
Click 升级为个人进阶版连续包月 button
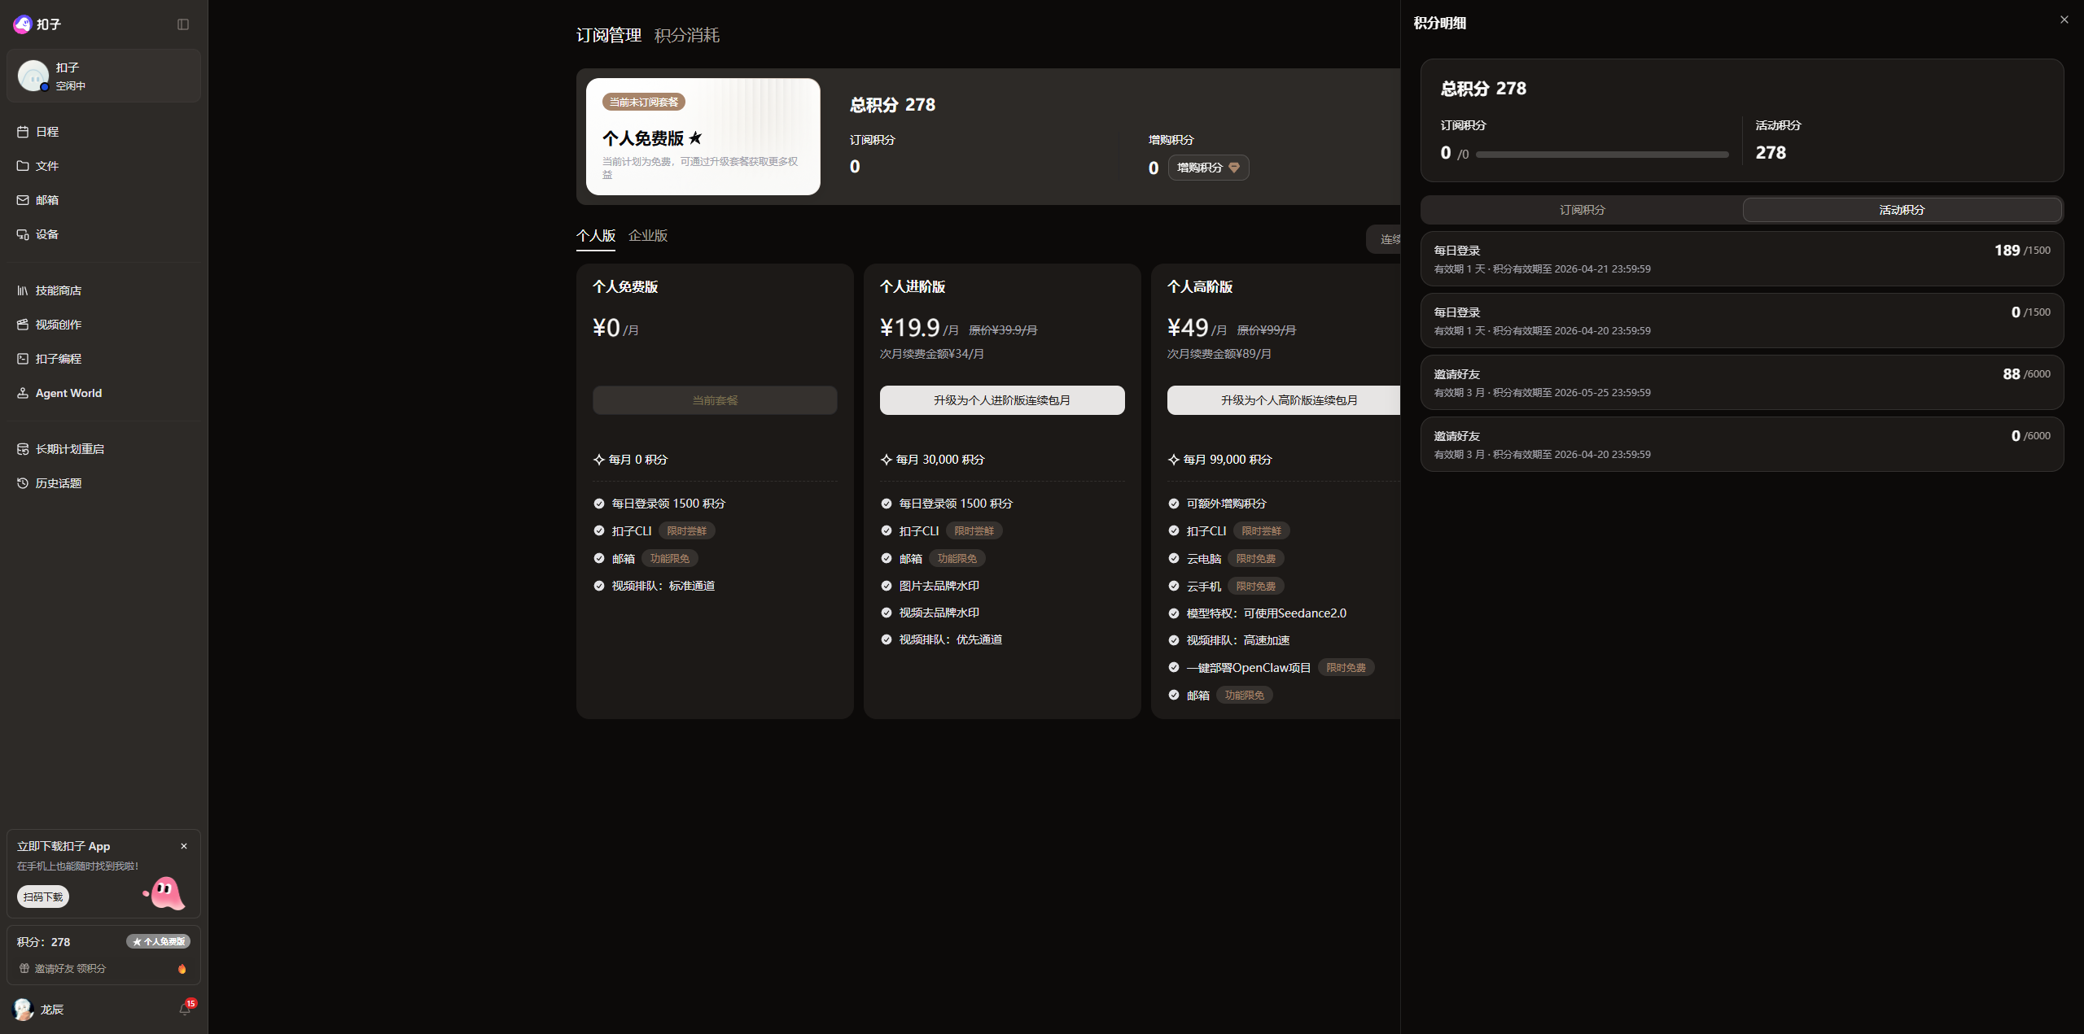1001,400
